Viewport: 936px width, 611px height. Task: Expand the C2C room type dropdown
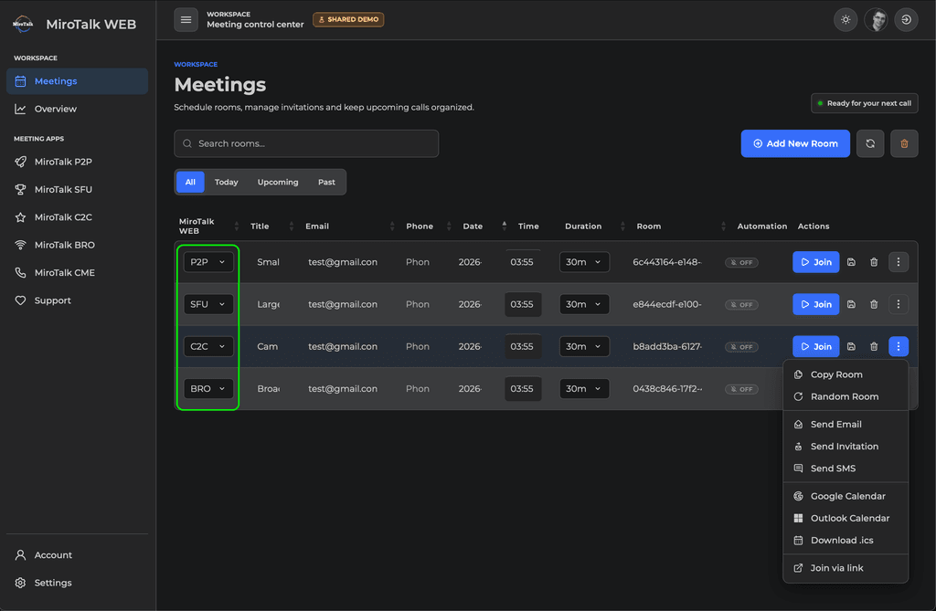click(x=207, y=346)
